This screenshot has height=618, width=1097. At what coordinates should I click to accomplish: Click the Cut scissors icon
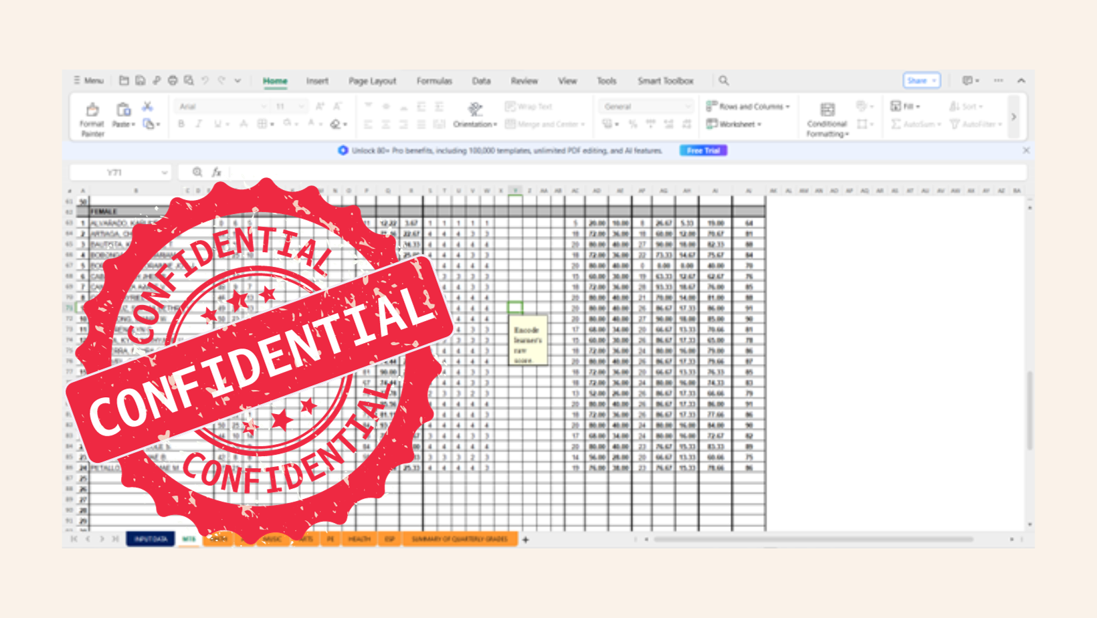pyautogui.click(x=148, y=106)
